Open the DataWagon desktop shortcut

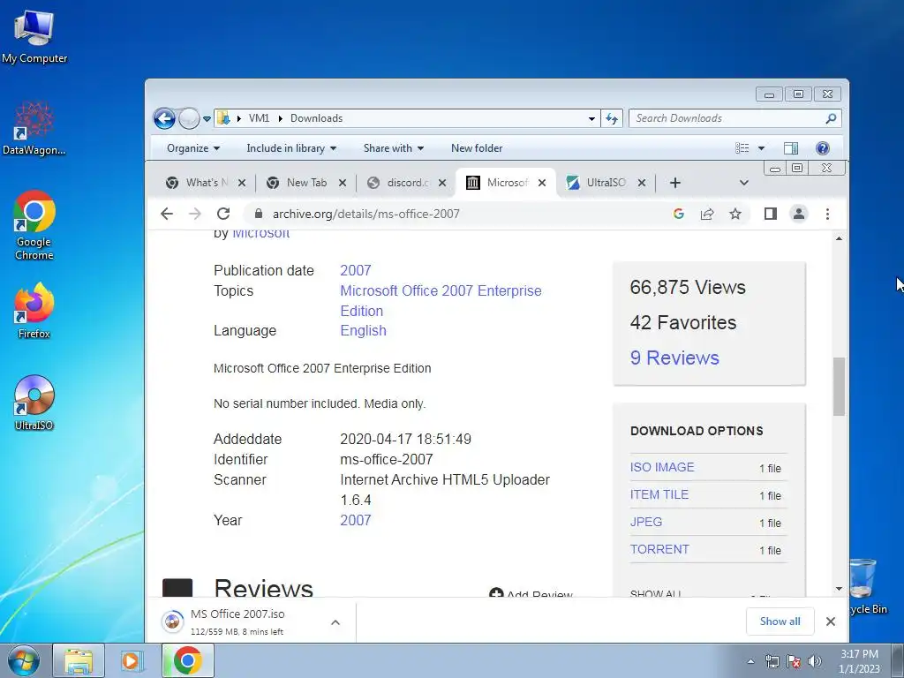[x=34, y=128]
